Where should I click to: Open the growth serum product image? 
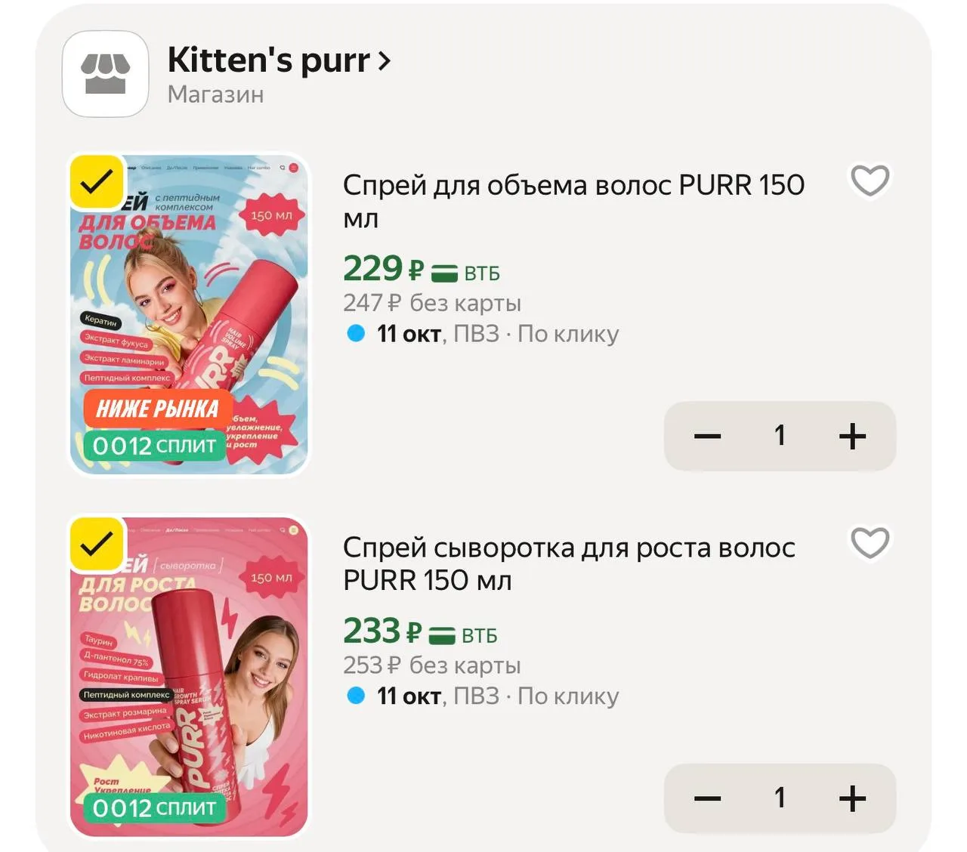pos(189,678)
